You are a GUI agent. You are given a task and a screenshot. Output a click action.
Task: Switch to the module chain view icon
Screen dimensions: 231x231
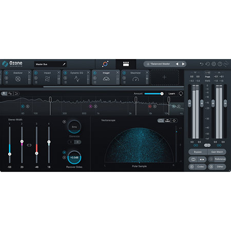pyautogui.click(x=126, y=64)
